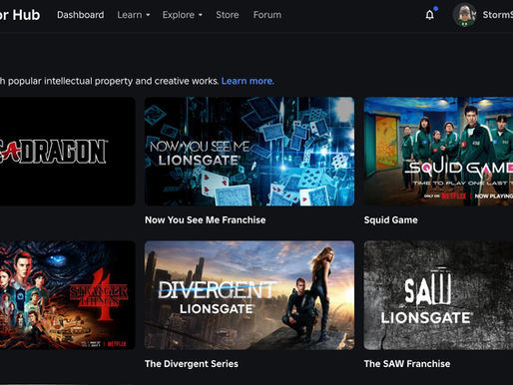Click The Divergent Series title

click(x=192, y=364)
